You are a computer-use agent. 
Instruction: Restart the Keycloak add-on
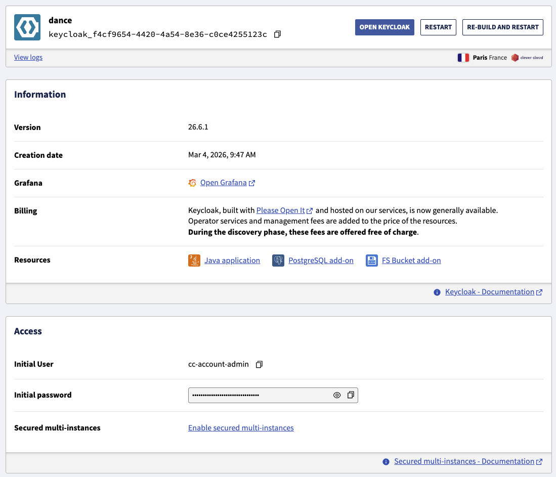[x=438, y=27]
